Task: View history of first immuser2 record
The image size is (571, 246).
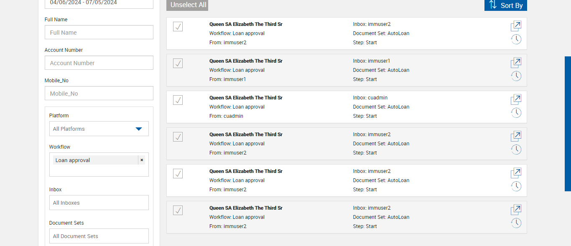Action: tap(516, 39)
